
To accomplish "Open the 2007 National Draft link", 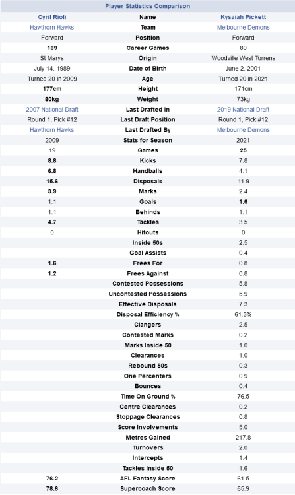I will tap(52, 109).
